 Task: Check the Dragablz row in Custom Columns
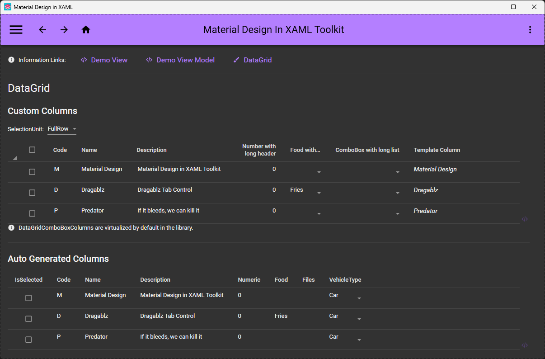click(x=32, y=193)
